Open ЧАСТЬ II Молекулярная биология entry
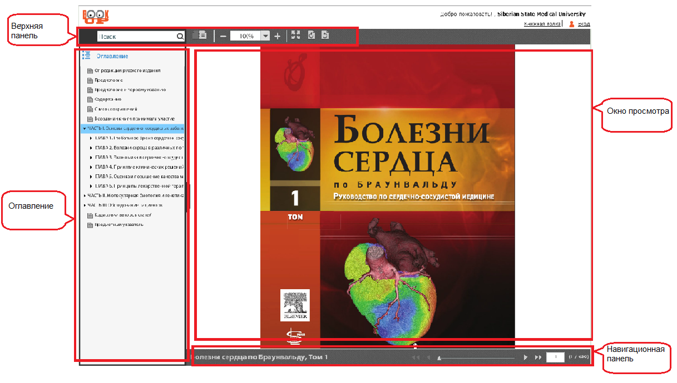This screenshot has height=383, width=677. pos(136,195)
